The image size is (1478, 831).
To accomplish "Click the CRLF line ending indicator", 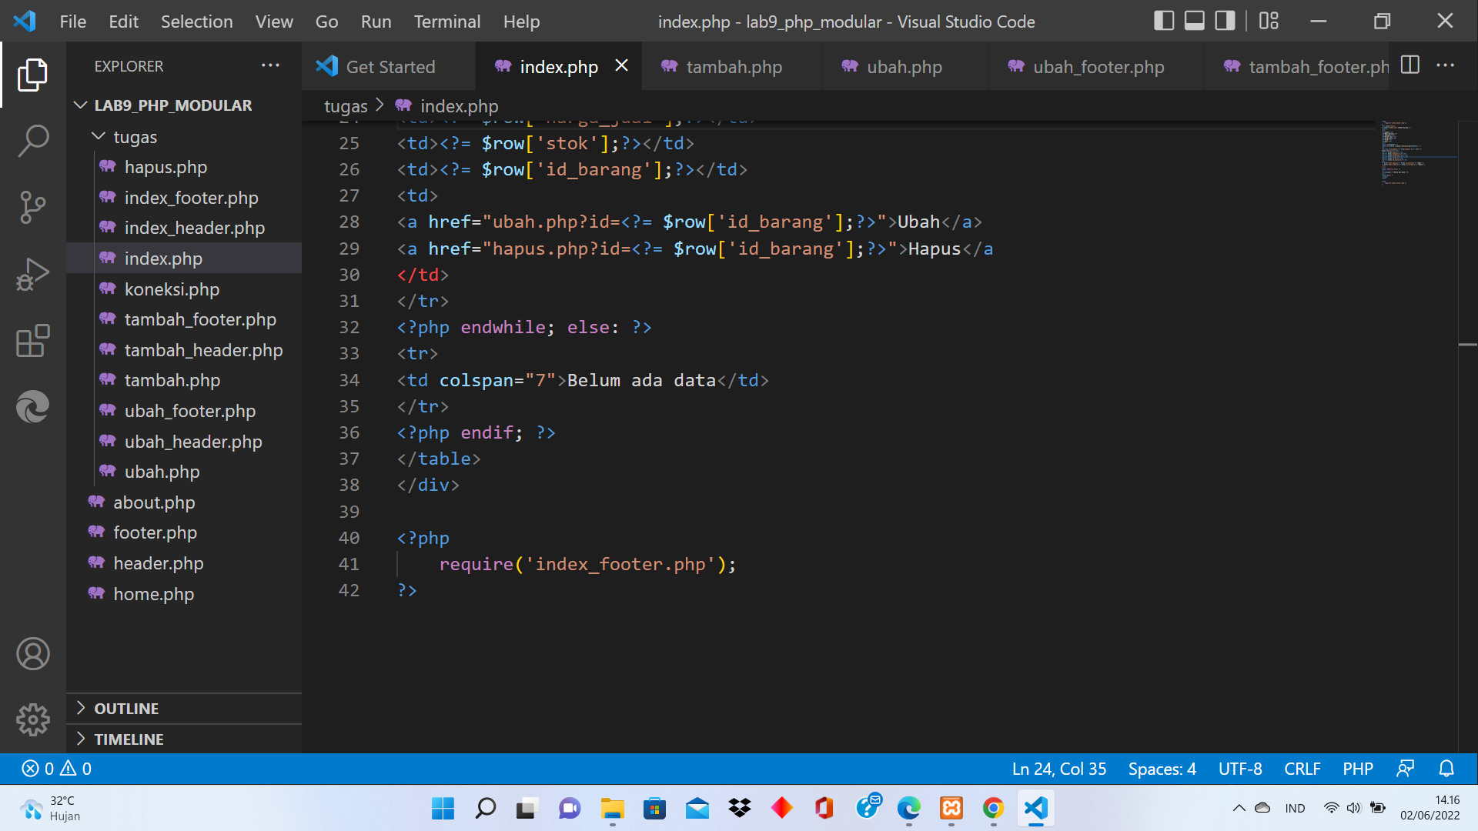I will coord(1302,768).
